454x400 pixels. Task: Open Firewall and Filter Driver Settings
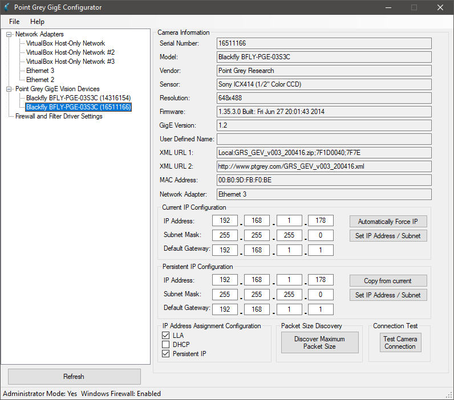pyautogui.click(x=59, y=116)
